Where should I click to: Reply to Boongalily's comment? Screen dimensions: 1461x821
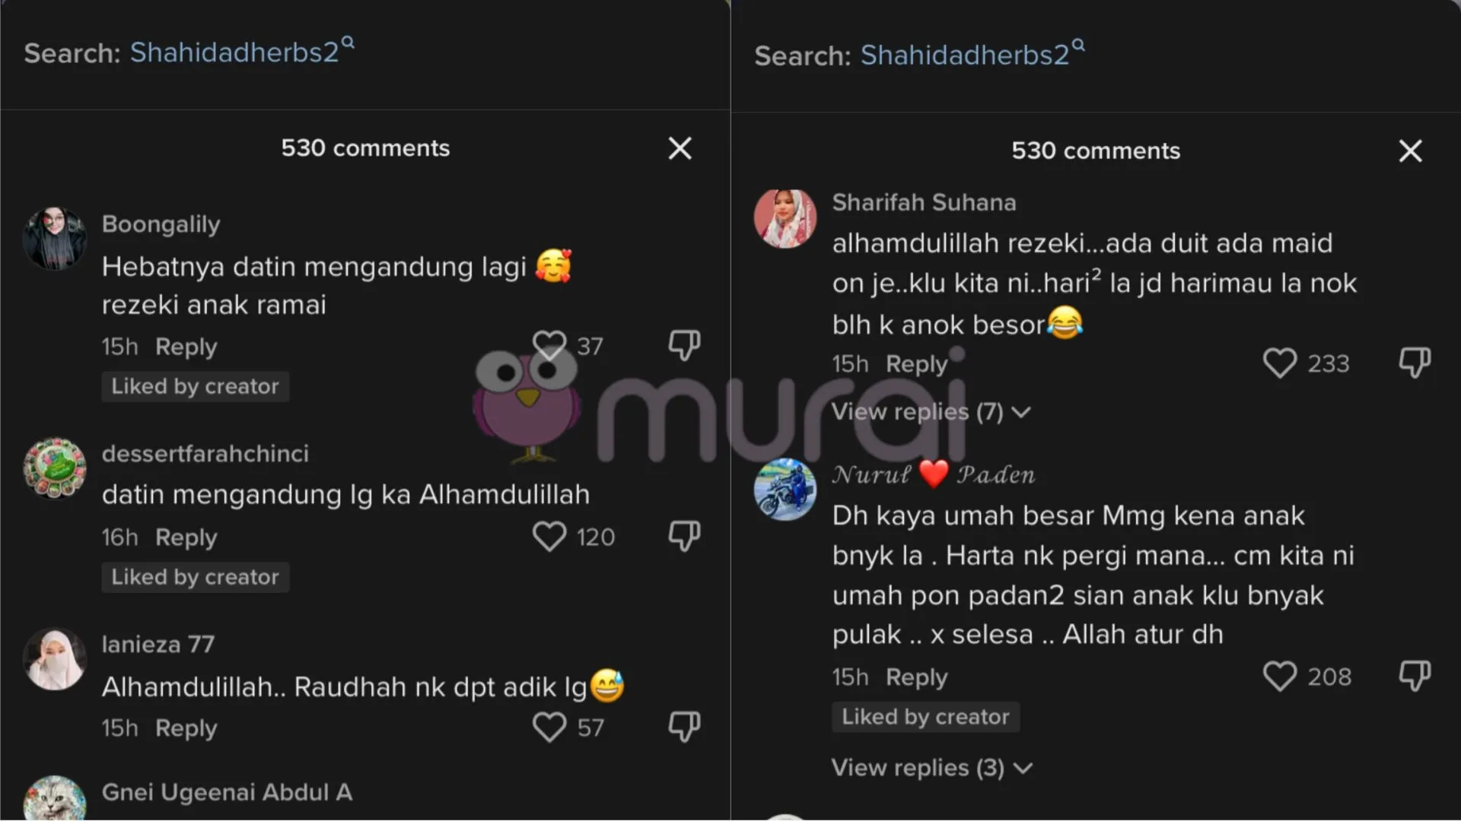click(186, 347)
